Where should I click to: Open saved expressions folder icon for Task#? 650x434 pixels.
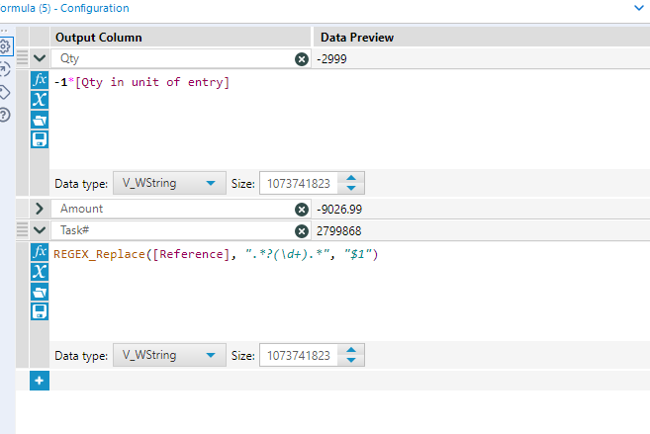click(x=40, y=292)
